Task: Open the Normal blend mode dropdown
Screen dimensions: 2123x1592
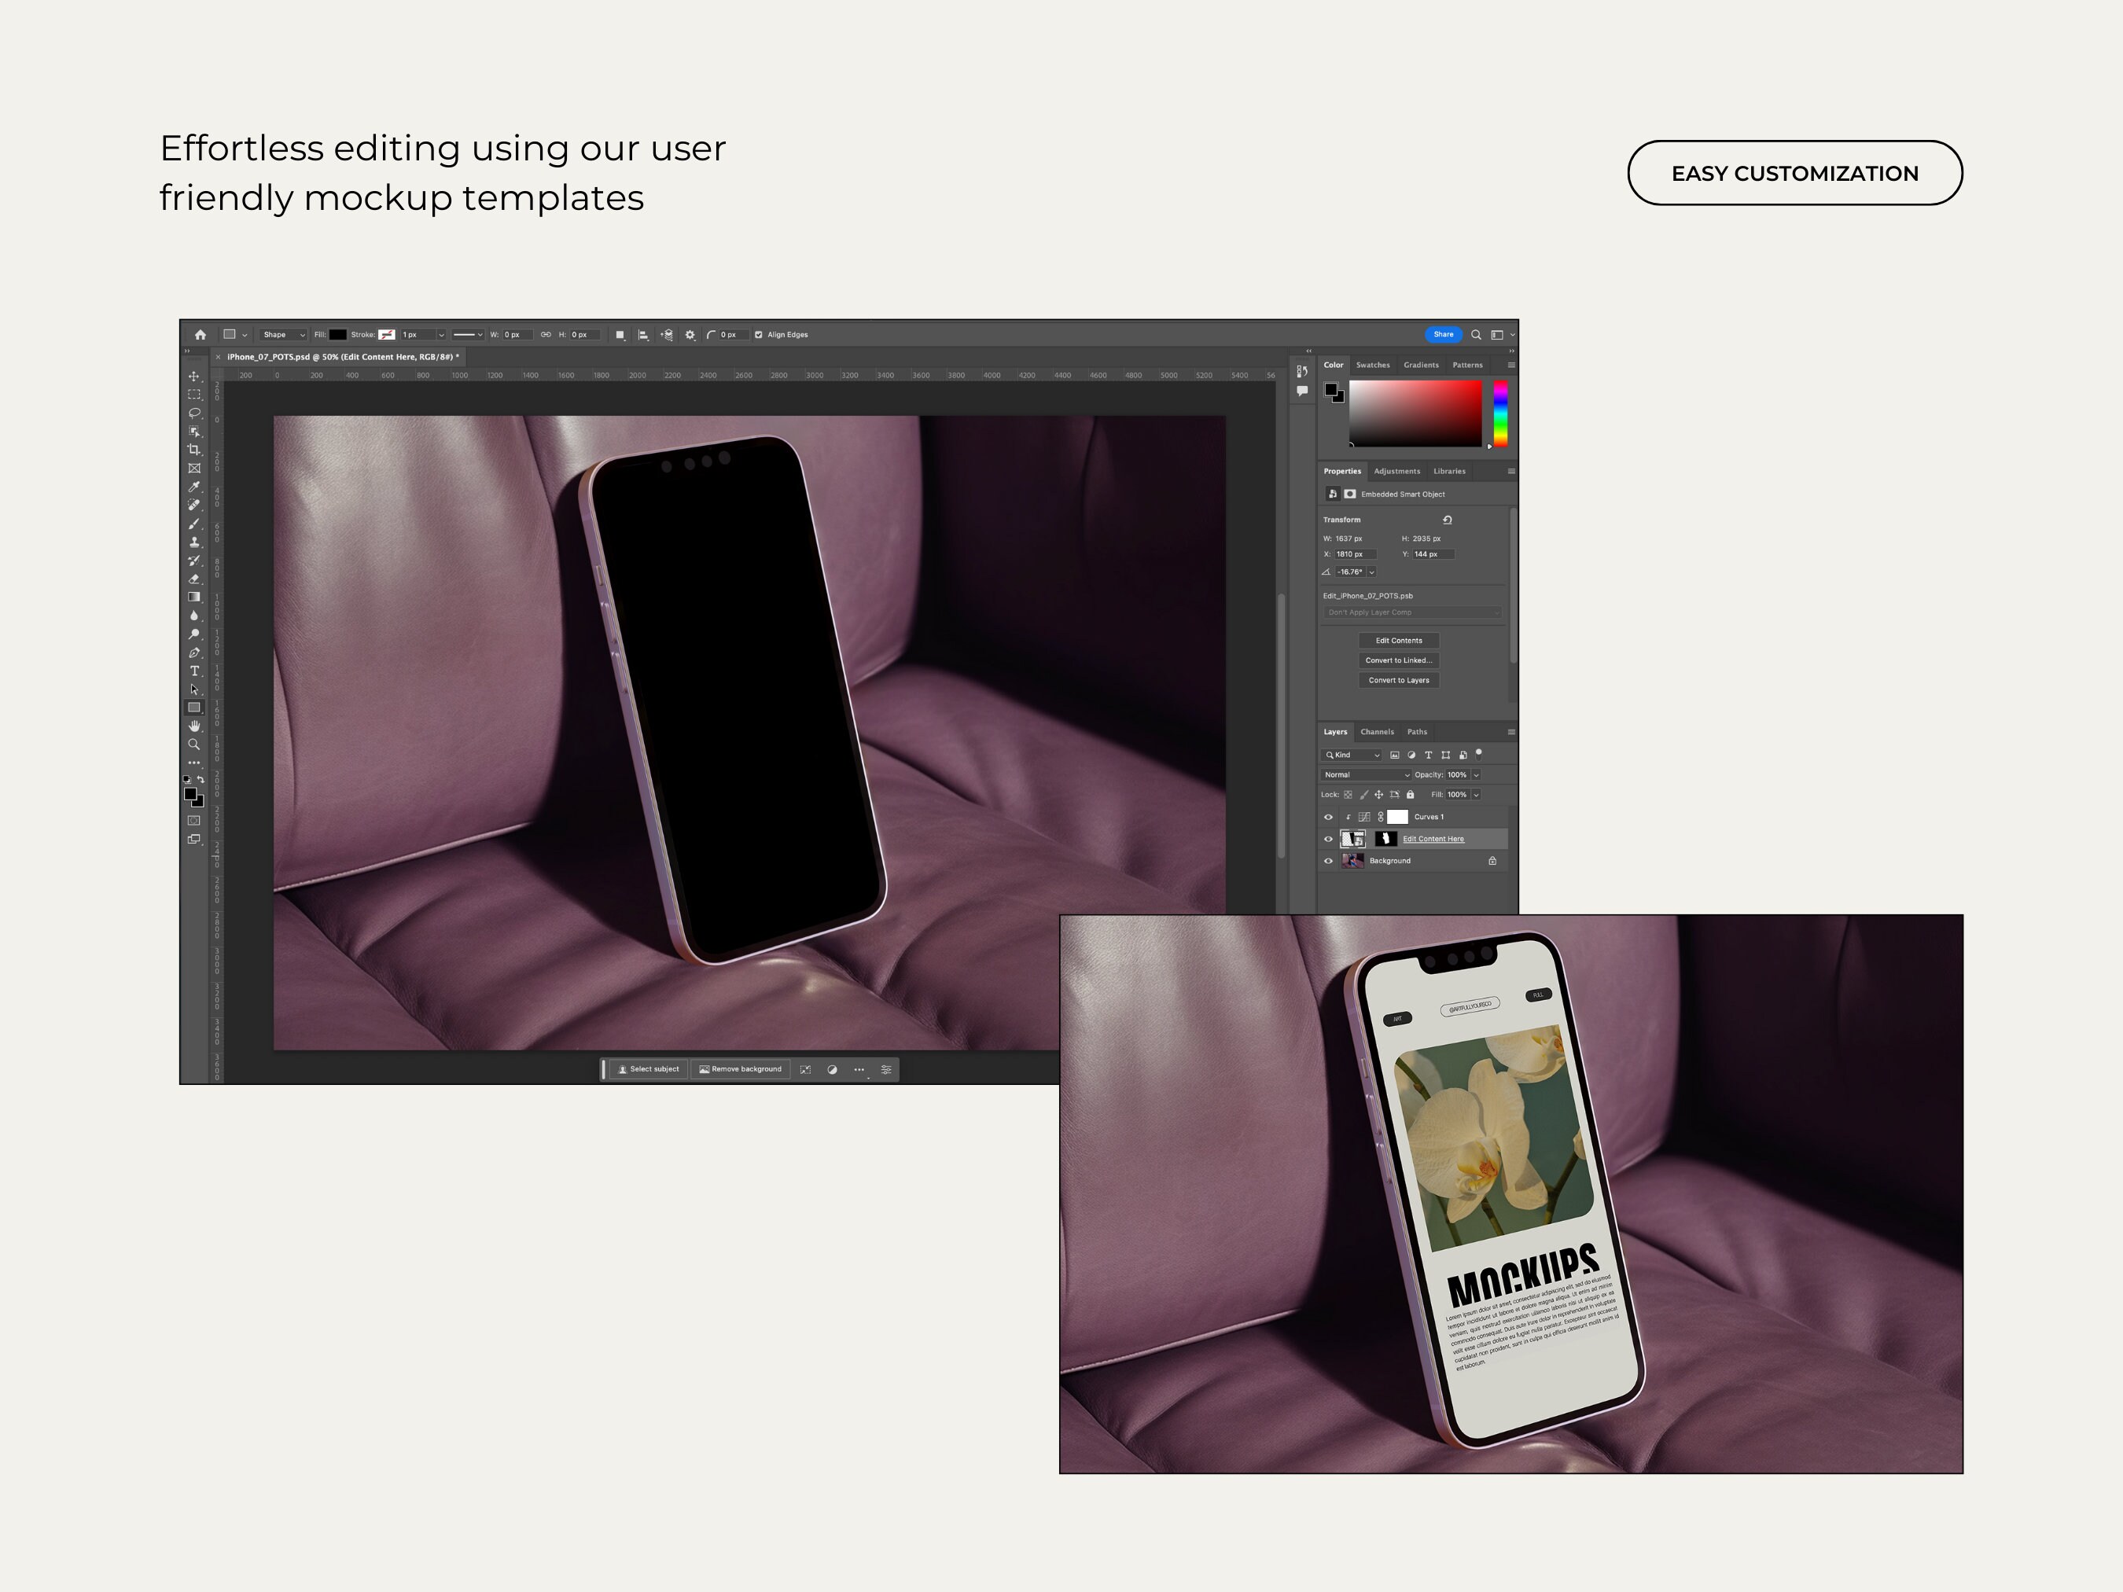Action: click(x=1365, y=775)
